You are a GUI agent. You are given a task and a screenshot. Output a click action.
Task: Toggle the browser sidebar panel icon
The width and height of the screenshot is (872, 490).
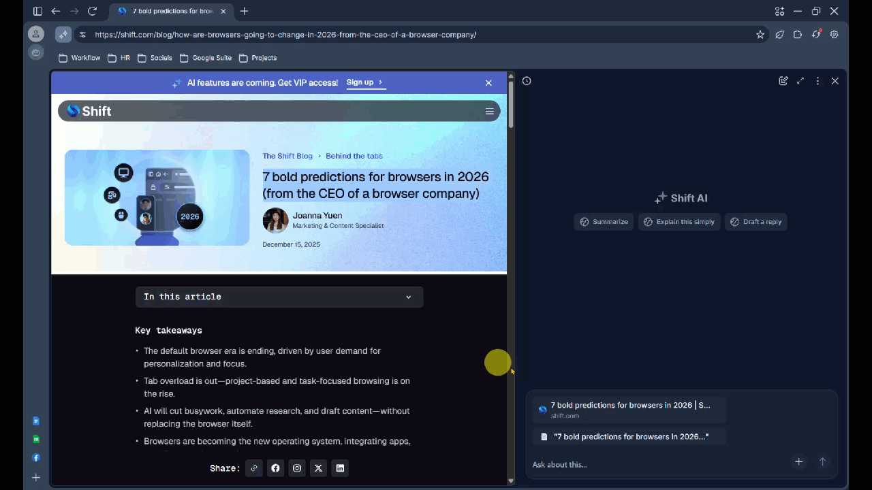click(x=37, y=11)
